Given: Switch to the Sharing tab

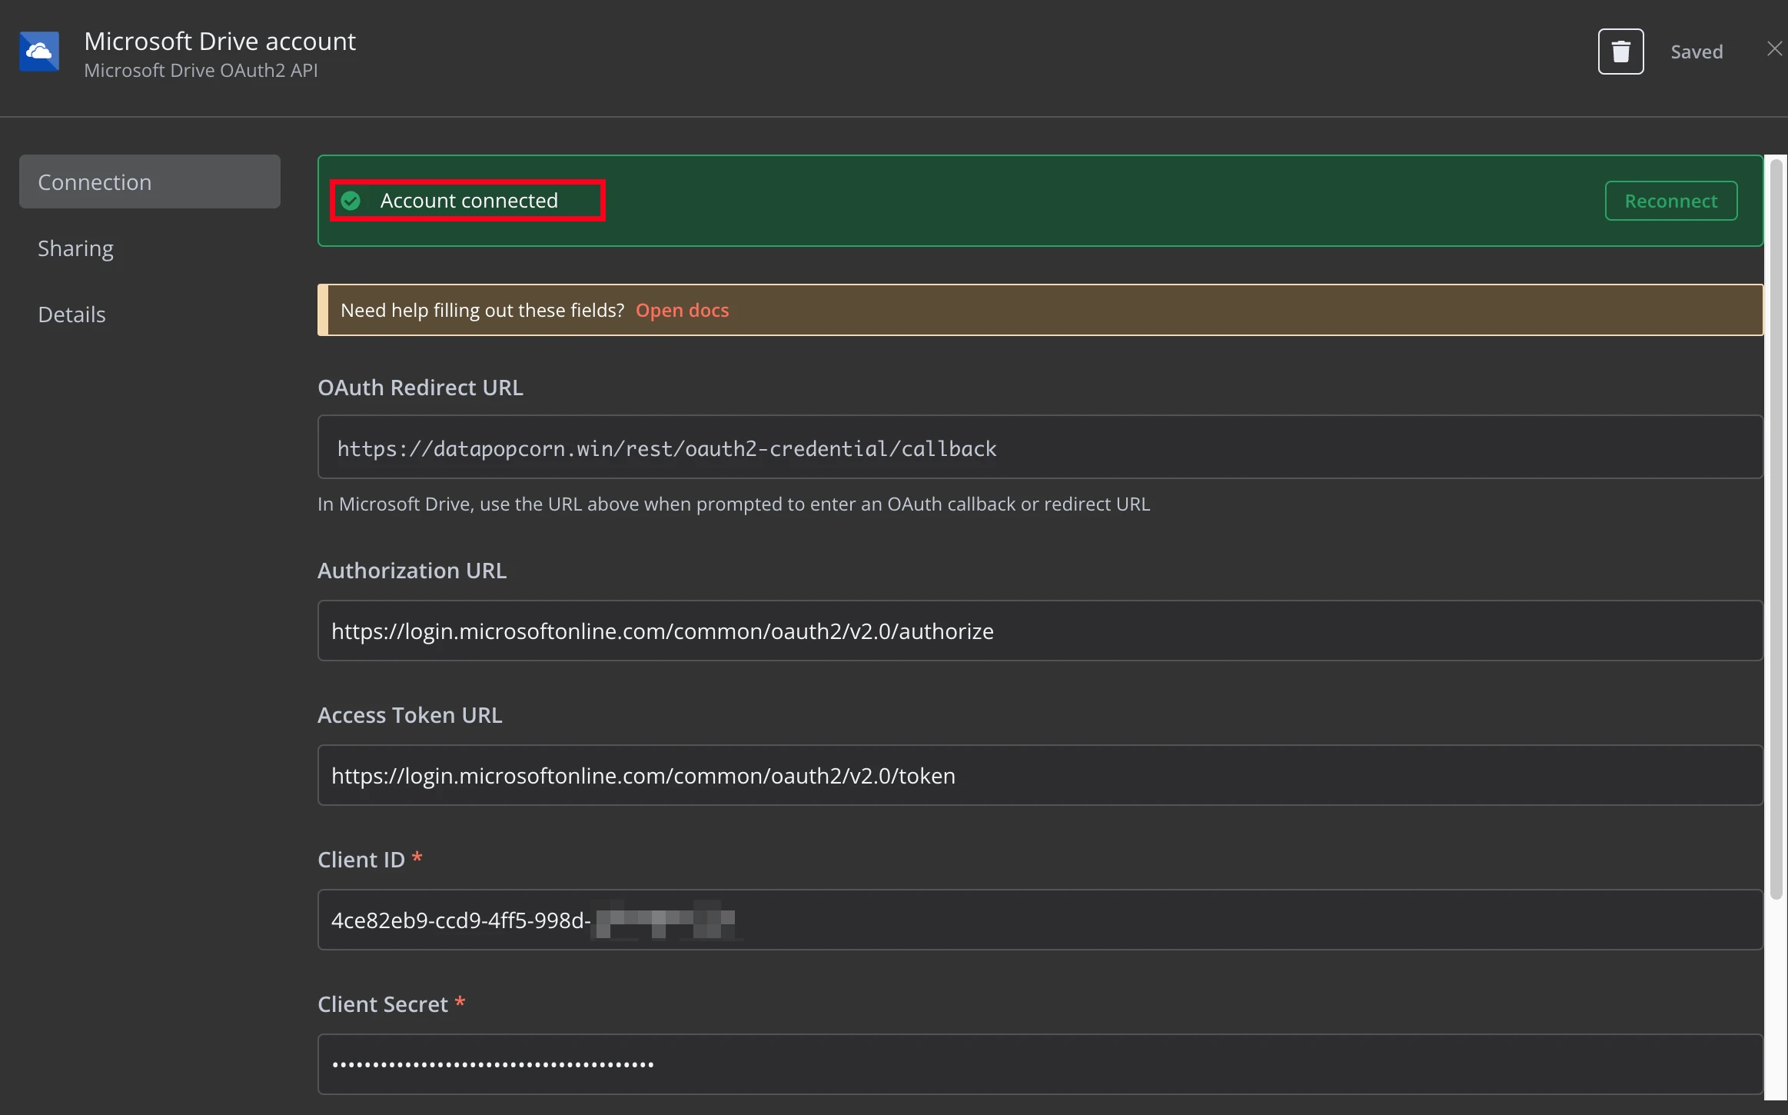Looking at the screenshot, I should (x=75, y=248).
